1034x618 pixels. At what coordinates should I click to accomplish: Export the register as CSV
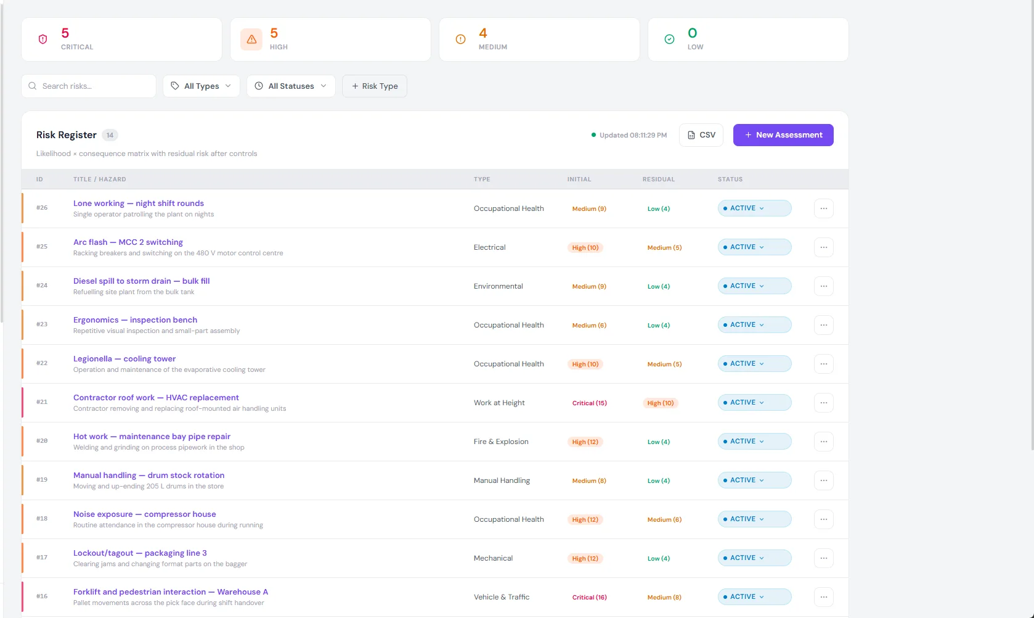click(701, 135)
